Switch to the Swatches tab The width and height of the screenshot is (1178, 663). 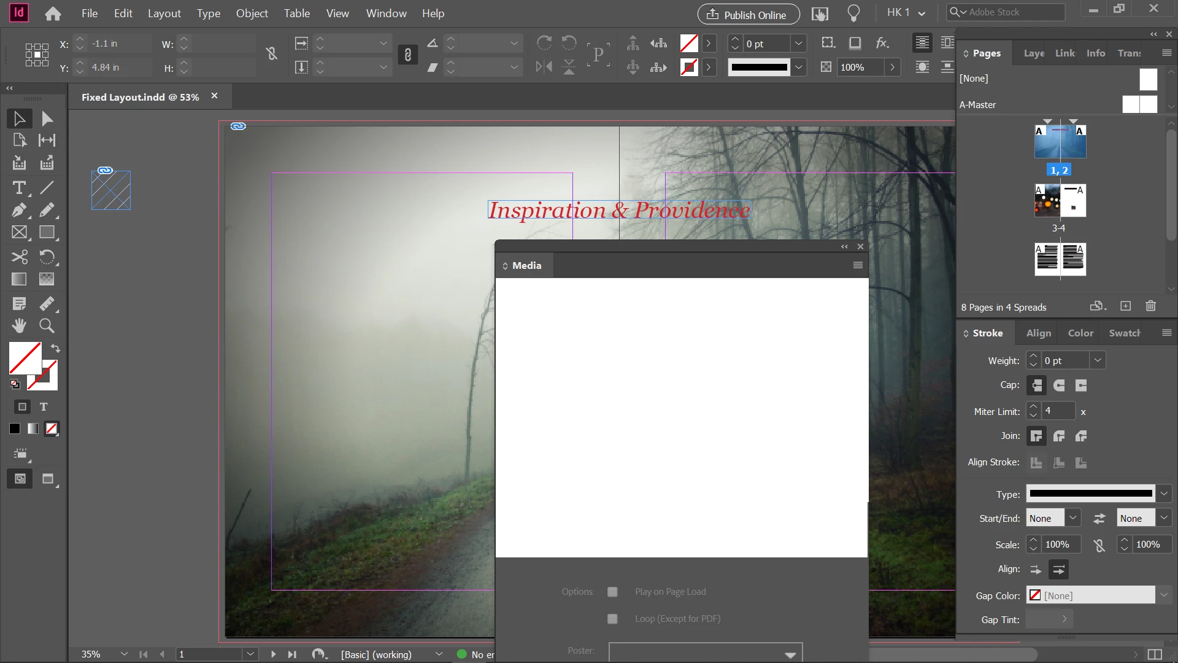tap(1125, 333)
